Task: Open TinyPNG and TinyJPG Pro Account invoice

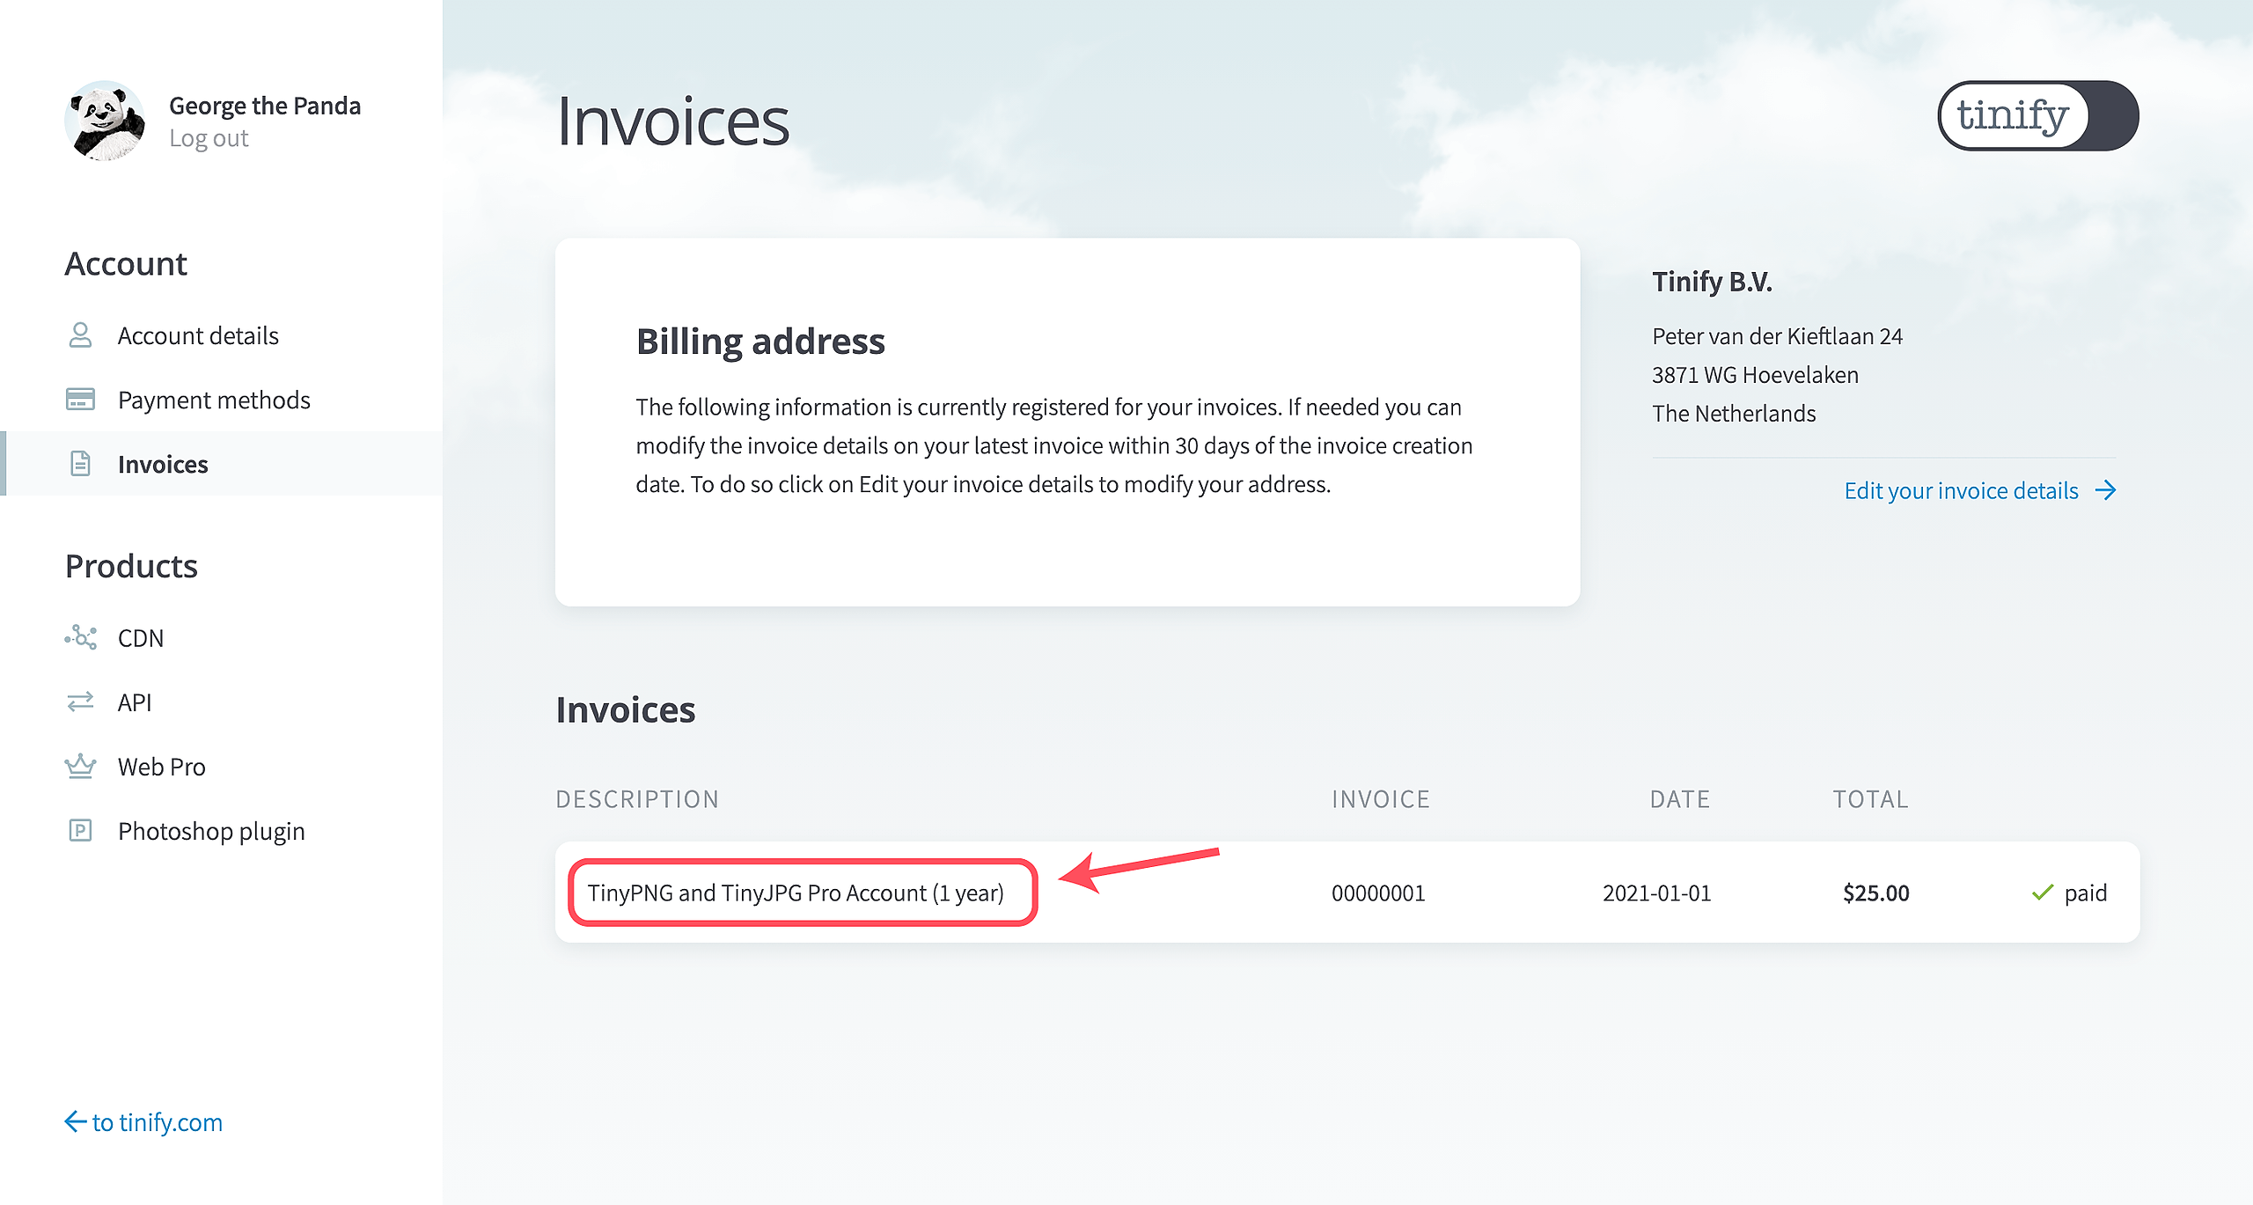Action: click(x=796, y=893)
